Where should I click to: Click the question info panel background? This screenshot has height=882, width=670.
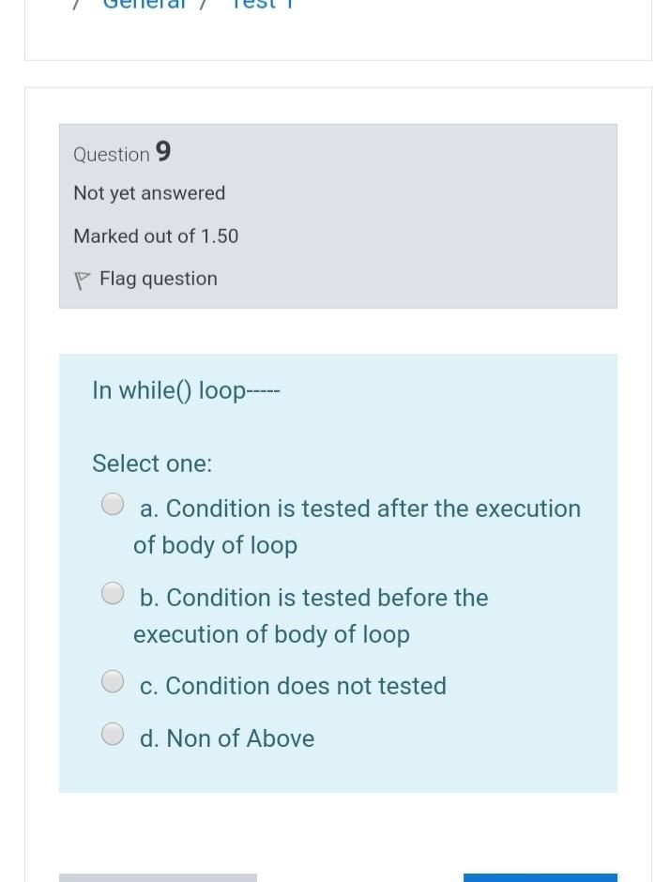coord(422,216)
